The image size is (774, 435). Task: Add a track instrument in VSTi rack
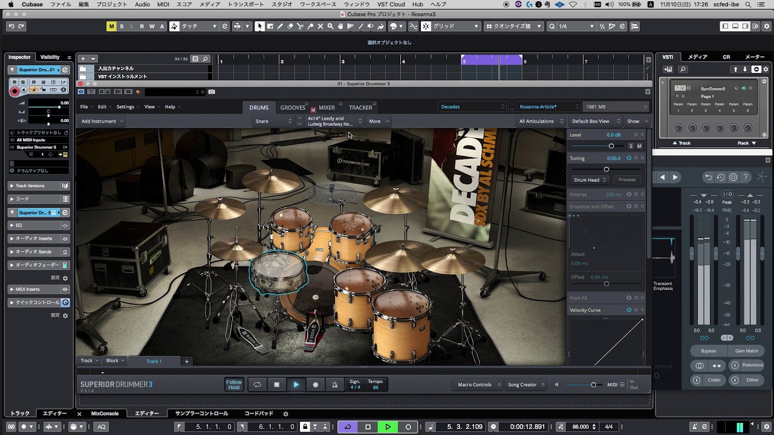tap(668, 69)
